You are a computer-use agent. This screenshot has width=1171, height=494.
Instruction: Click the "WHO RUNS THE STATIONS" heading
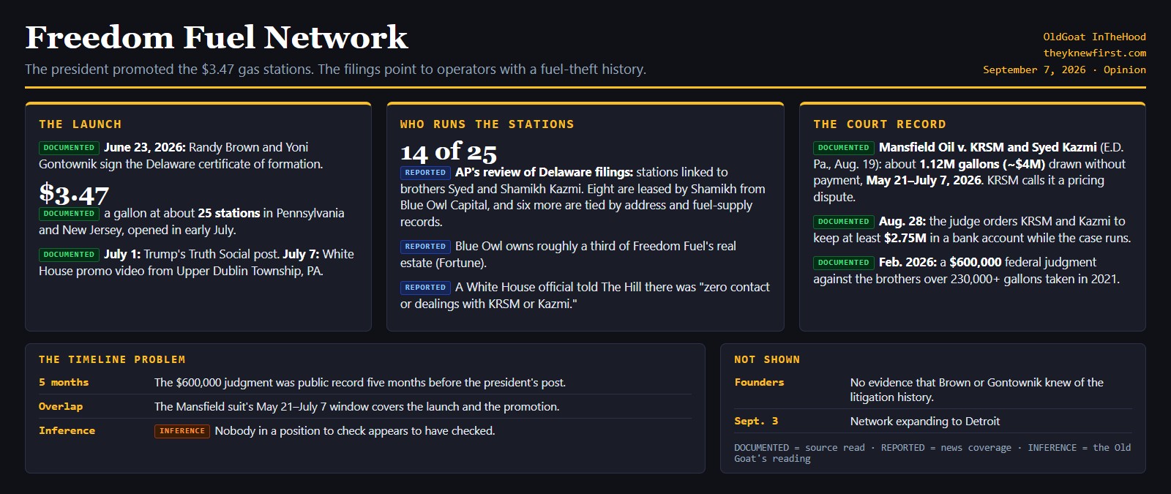487,124
